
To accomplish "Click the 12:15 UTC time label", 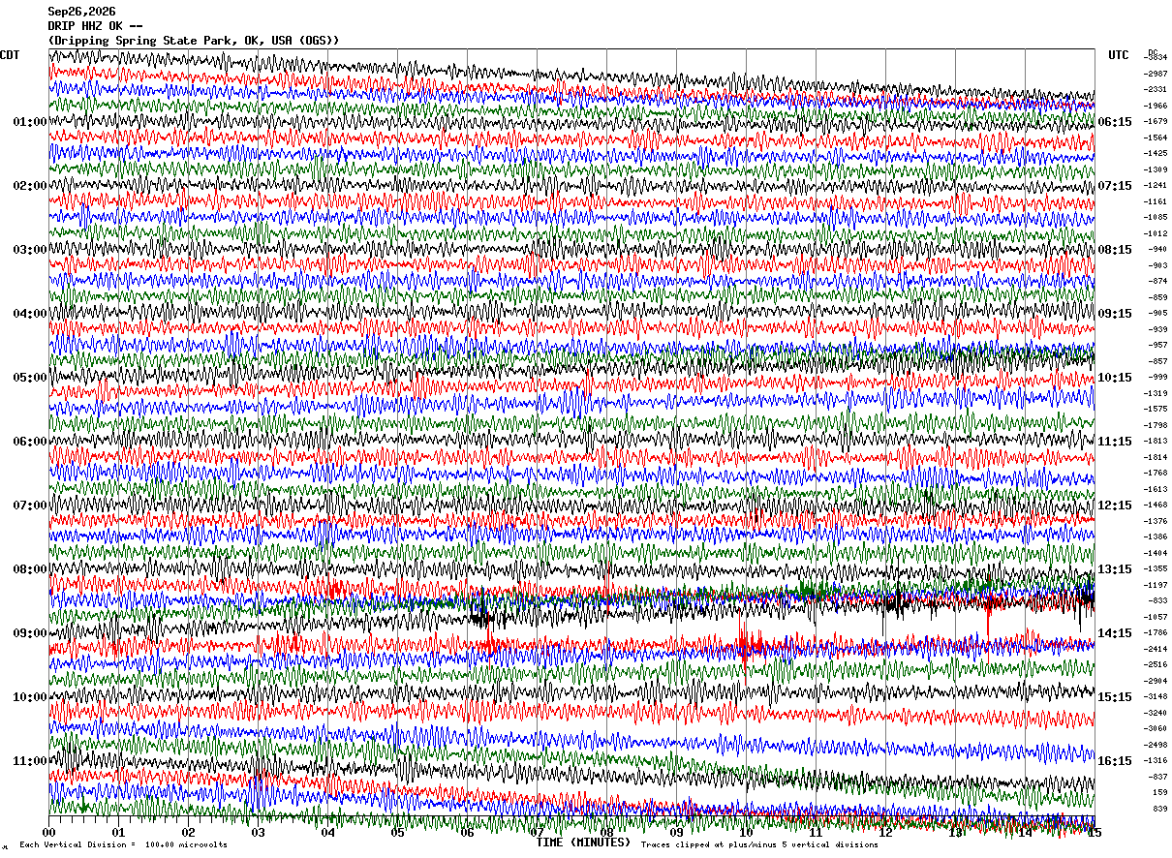I will [1114, 506].
